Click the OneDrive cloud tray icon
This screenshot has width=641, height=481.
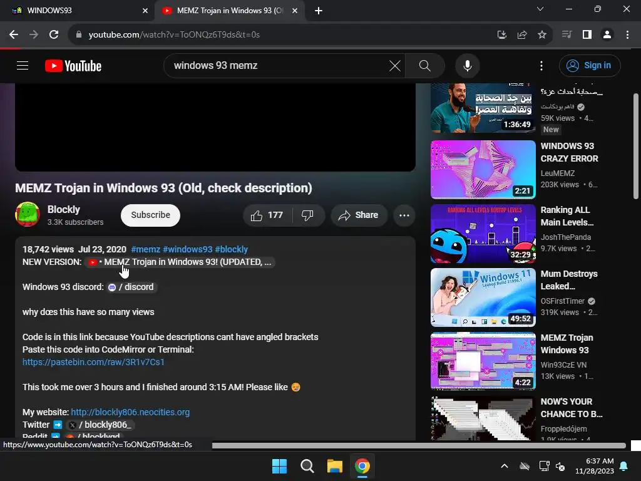point(525,466)
